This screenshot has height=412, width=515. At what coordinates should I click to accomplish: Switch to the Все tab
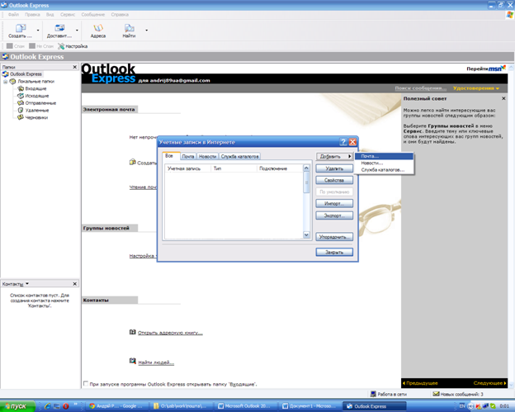[171, 156]
